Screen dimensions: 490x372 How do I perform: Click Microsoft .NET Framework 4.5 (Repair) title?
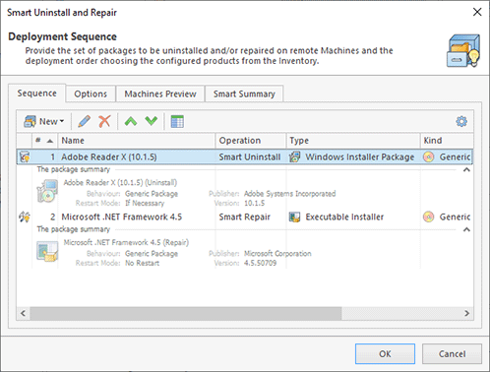pyautogui.click(x=126, y=242)
